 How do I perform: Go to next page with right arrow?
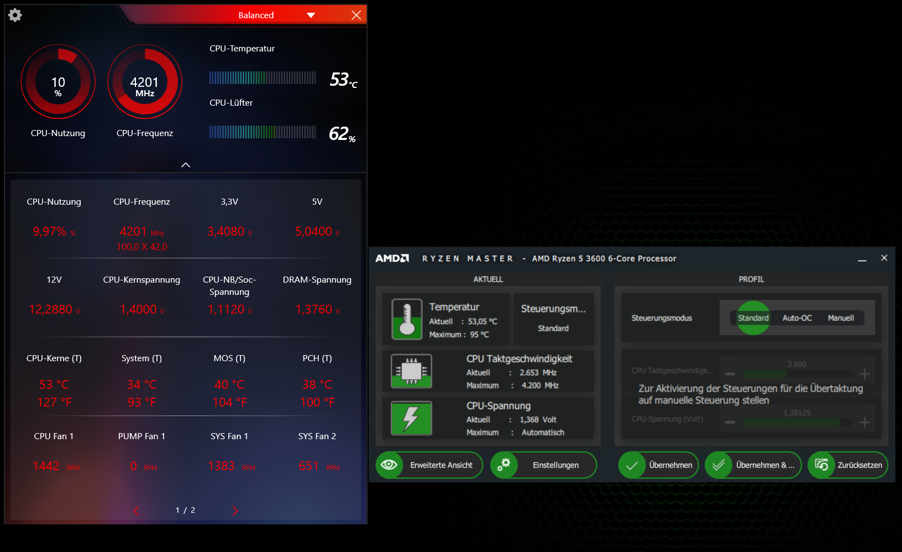(x=235, y=511)
